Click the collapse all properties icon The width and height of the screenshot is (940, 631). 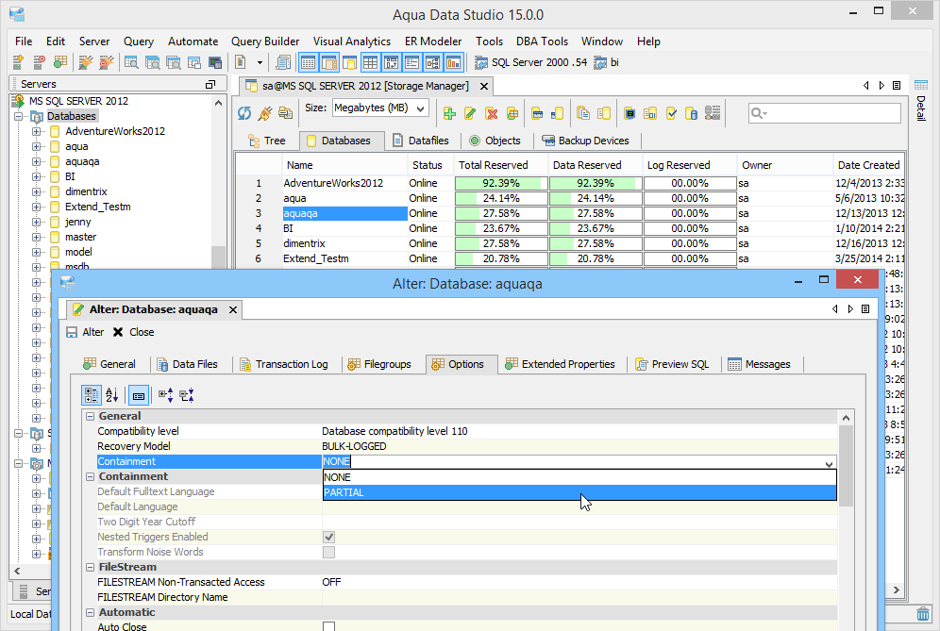187,395
